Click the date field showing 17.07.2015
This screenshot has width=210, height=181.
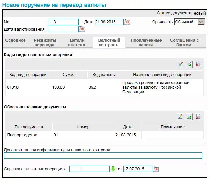pyautogui.click(x=138, y=169)
